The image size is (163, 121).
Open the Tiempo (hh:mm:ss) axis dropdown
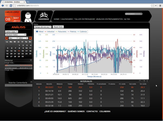(43, 27)
